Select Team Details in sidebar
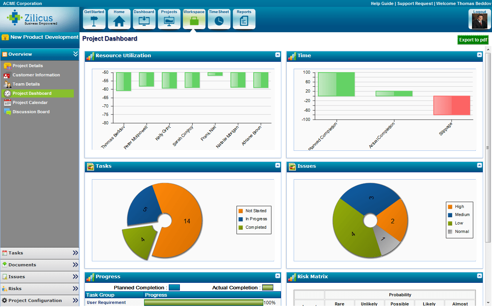The image size is (492, 307). coord(26,84)
